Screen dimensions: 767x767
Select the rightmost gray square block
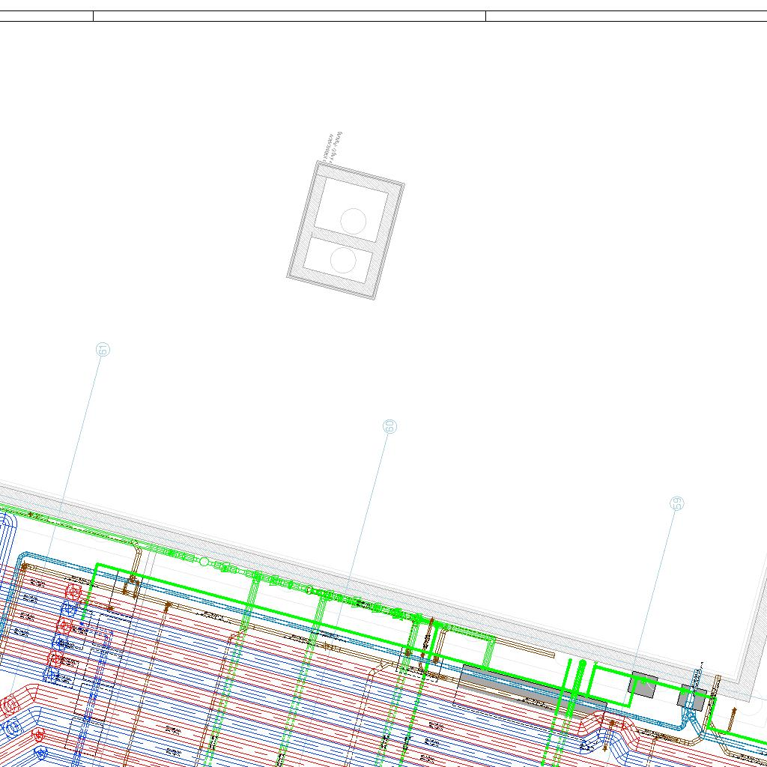click(x=692, y=698)
